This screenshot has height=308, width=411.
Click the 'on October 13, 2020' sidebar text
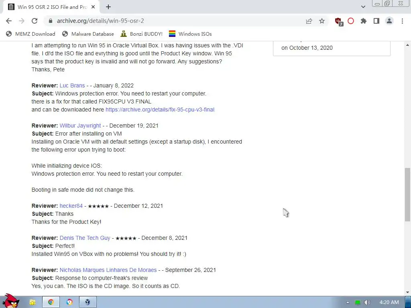[x=307, y=48]
